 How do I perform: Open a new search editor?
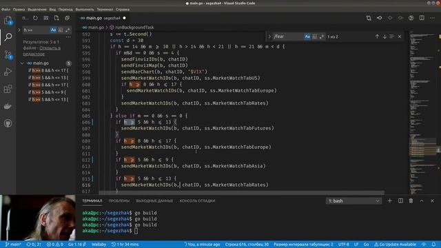click(57, 18)
